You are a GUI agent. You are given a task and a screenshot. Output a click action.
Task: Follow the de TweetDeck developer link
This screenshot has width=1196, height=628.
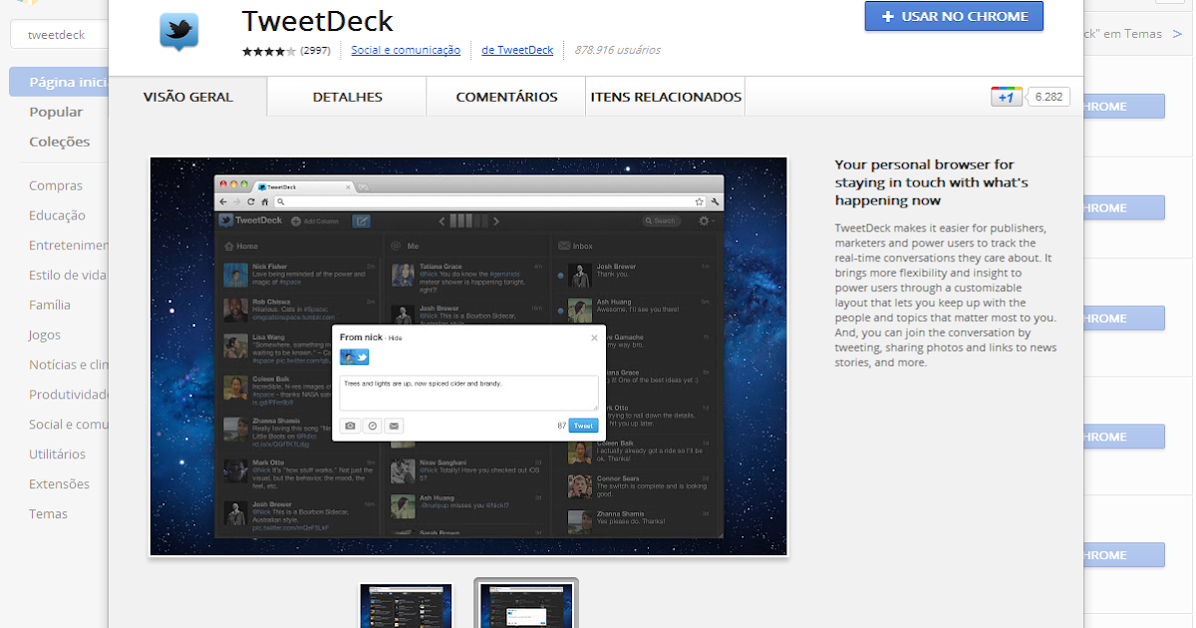pos(517,50)
